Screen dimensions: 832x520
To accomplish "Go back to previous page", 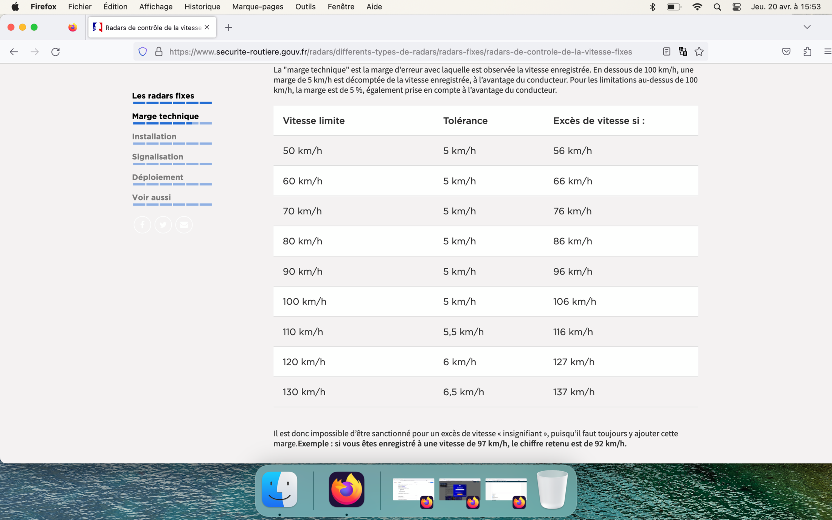I will tap(14, 52).
